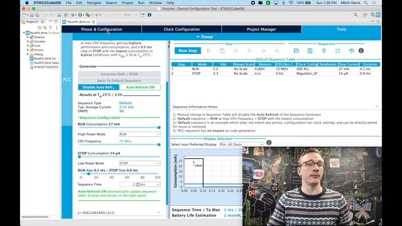
Task: Open the High Power Mode dropdown
Action: (x=139, y=134)
